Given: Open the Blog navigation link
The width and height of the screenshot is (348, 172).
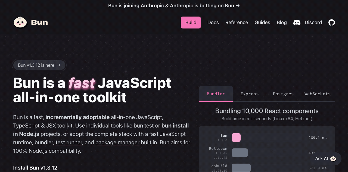Looking at the screenshot, I should (282, 23).
